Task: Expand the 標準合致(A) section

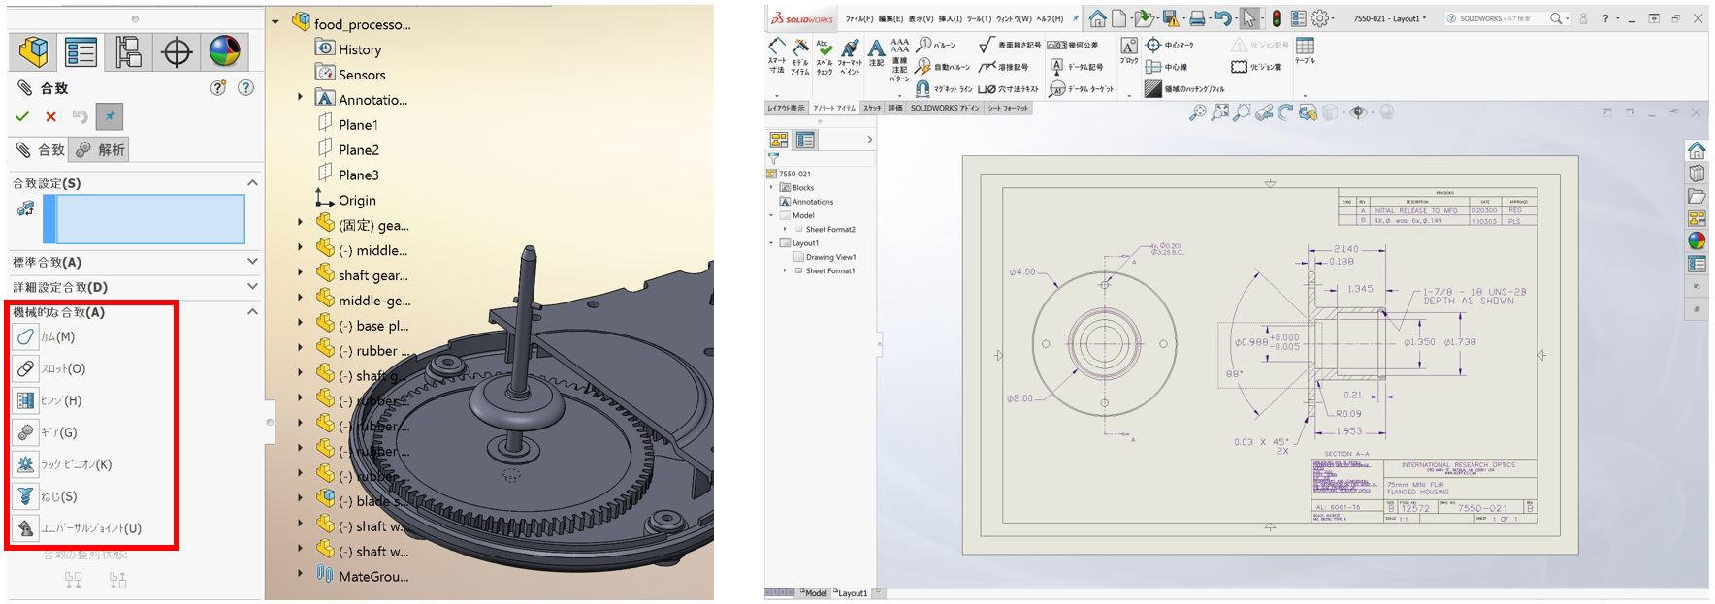Action: 252,262
